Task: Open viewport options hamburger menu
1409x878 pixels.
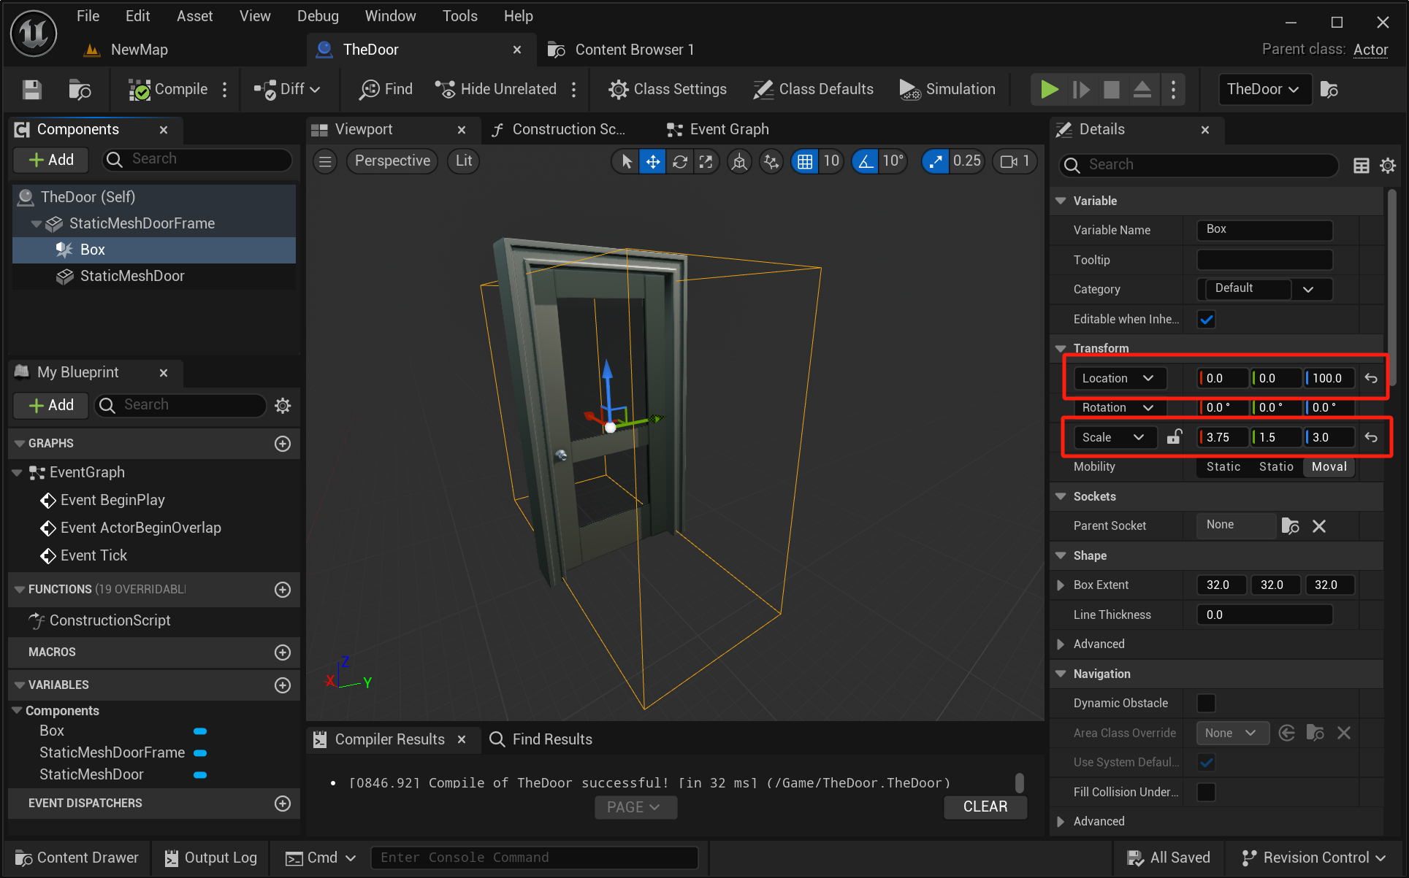Action: tap(326, 161)
